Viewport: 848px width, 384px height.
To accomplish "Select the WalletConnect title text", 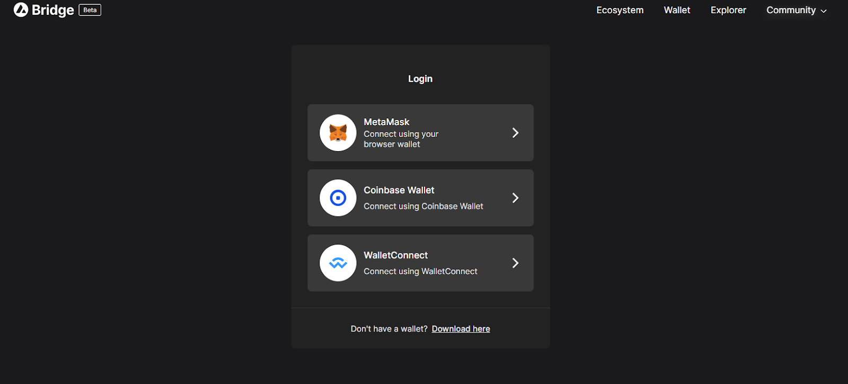I will (x=396, y=255).
